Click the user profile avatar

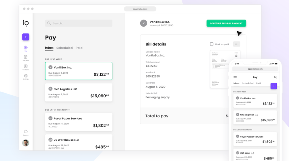click(x=26, y=143)
